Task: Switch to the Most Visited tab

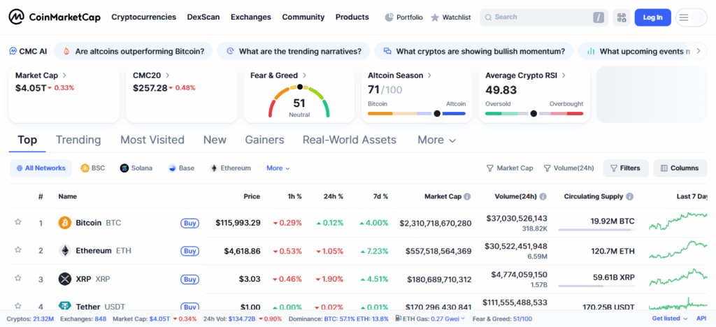Action: click(x=152, y=140)
